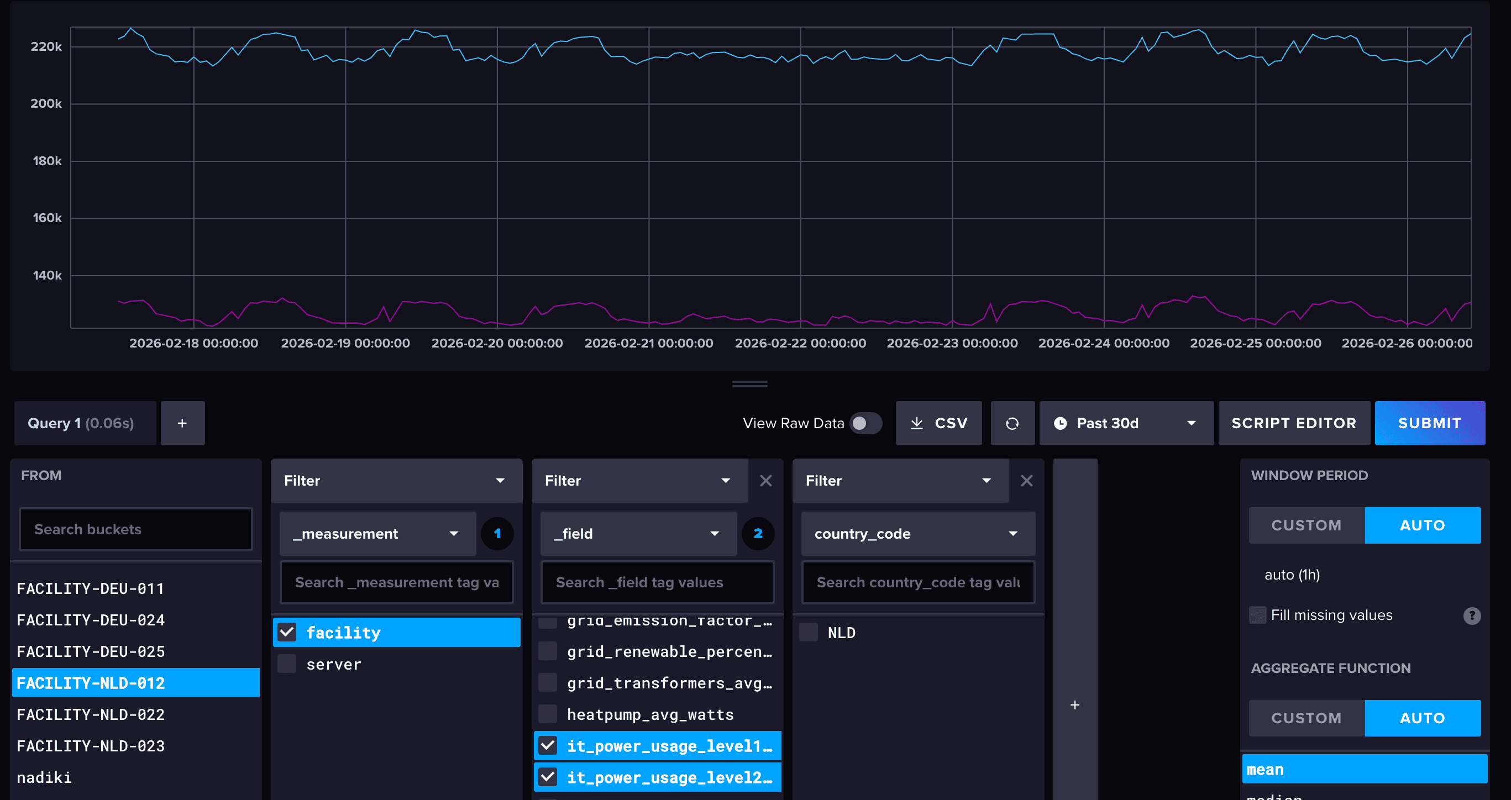Uncheck the facility measurement checkbox
1511x800 pixels.
click(287, 631)
